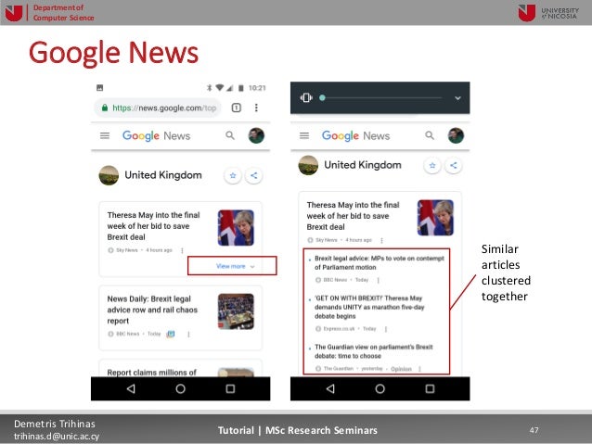Share United Kingdom topic in right screen
This screenshot has height=444, width=592.
454,165
